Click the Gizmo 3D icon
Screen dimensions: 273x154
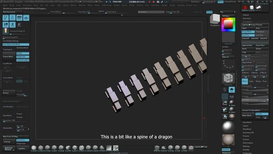point(12,25)
